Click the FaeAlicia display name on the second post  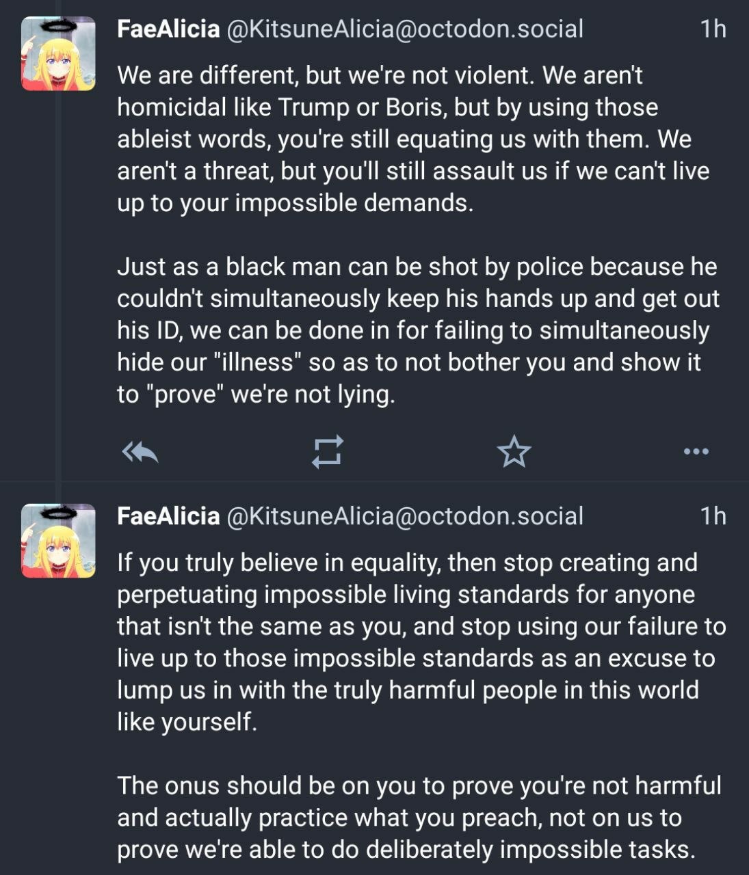coord(168,516)
